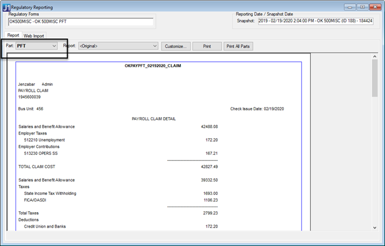Click the Deductions label
The image size is (385, 246).
(x=28, y=219)
